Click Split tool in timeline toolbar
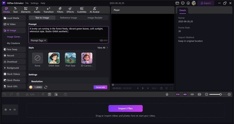Image resolution: width=234 pixels, height=124 pixels. pyautogui.click(x=30, y=94)
